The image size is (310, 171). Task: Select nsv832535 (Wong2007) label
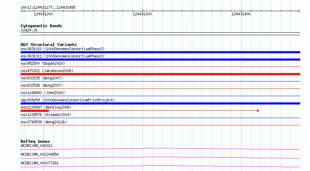click(x=42, y=78)
